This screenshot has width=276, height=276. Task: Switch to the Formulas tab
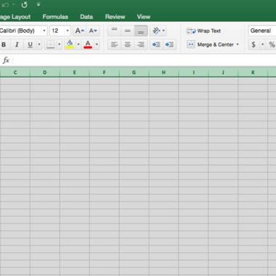pos(55,17)
